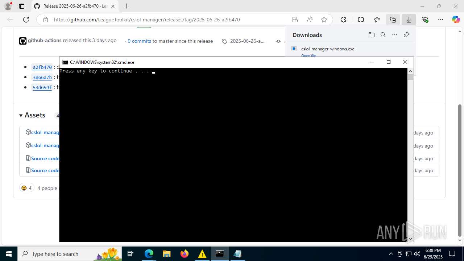Viewport: 464px width, 261px height.
Task: Launch the Copilot sidebar
Action: [456, 20]
